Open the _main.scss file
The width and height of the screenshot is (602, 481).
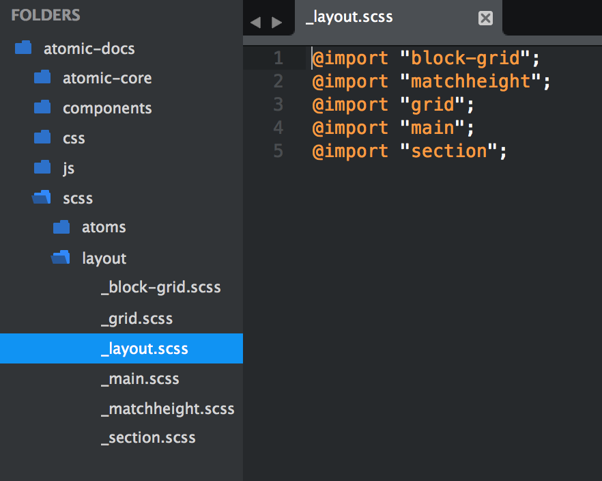pyautogui.click(x=140, y=379)
